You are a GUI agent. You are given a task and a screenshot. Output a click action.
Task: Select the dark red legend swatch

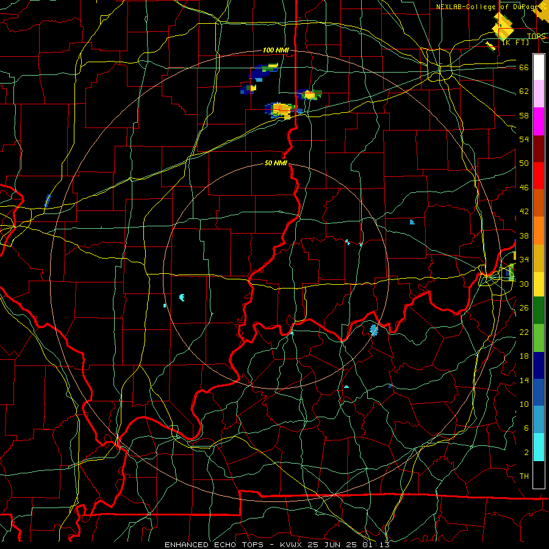click(539, 148)
